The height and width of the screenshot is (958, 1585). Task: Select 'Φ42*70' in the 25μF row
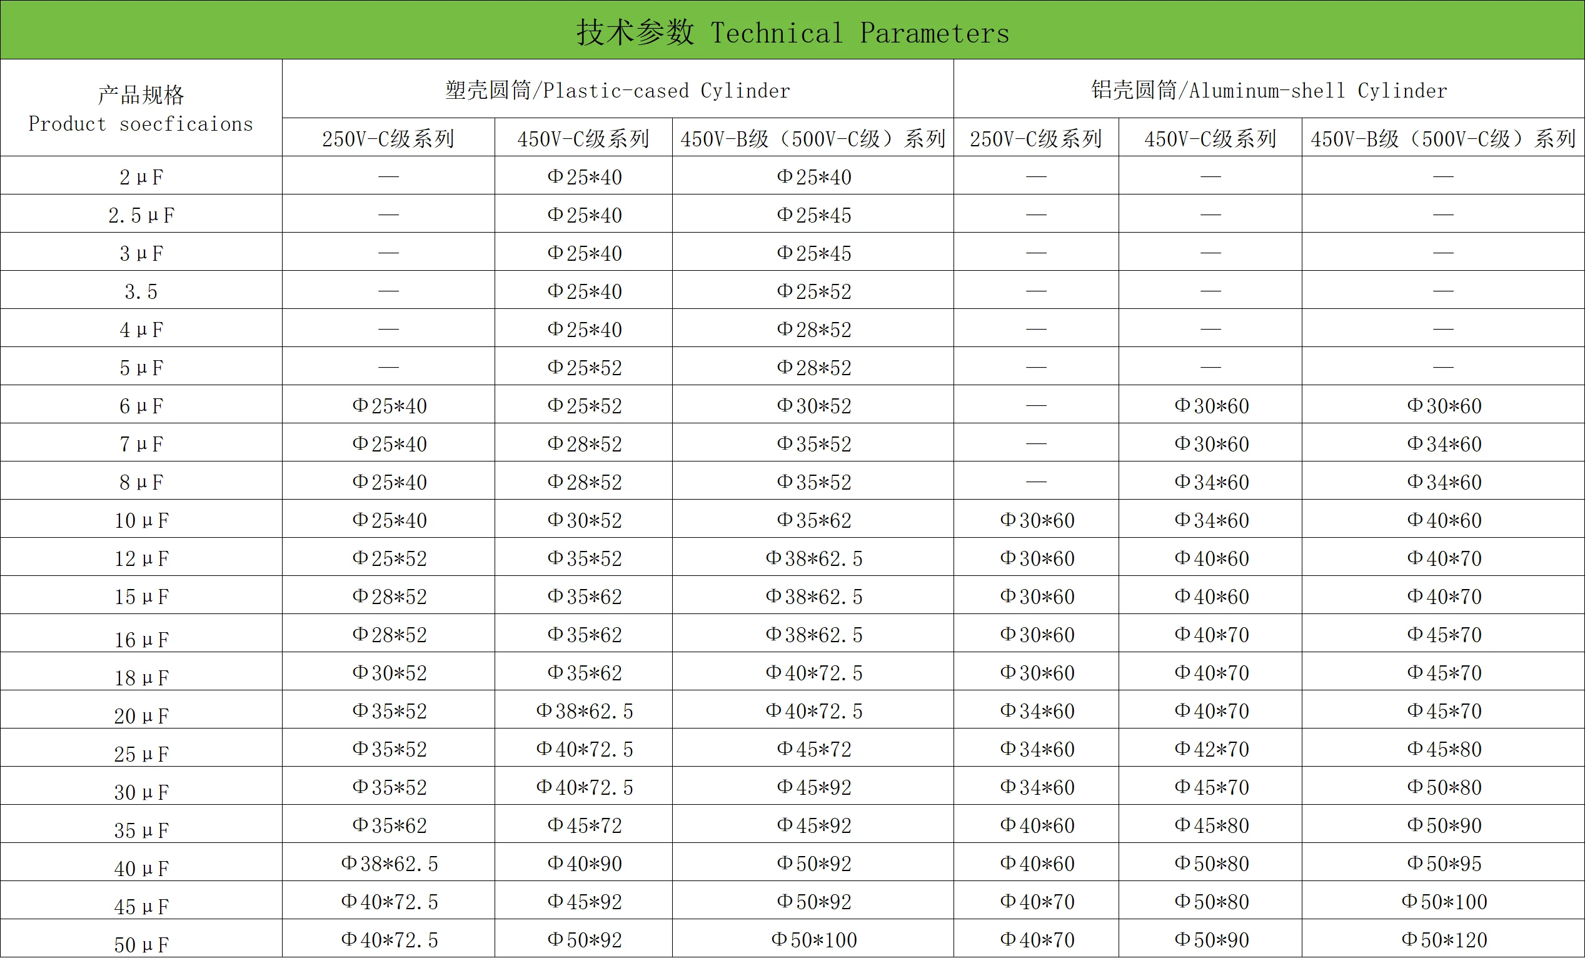(x=1211, y=749)
